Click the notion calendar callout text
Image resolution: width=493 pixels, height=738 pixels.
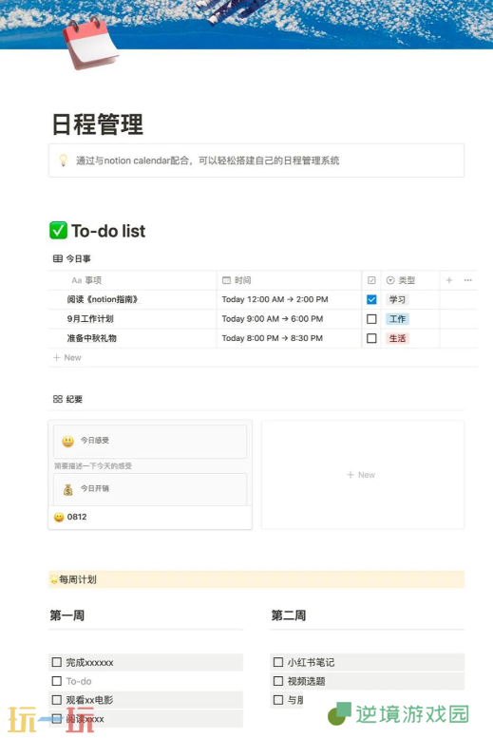coord(208,161)
